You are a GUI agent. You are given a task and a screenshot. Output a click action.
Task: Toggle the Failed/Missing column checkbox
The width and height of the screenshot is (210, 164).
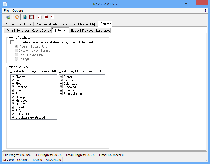point(61,94)
